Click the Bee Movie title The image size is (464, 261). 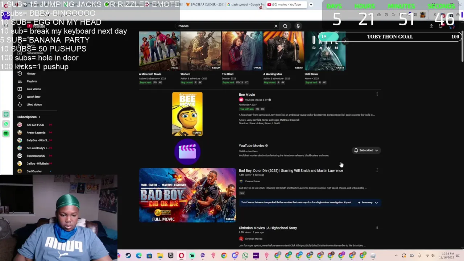pos(247,95)
